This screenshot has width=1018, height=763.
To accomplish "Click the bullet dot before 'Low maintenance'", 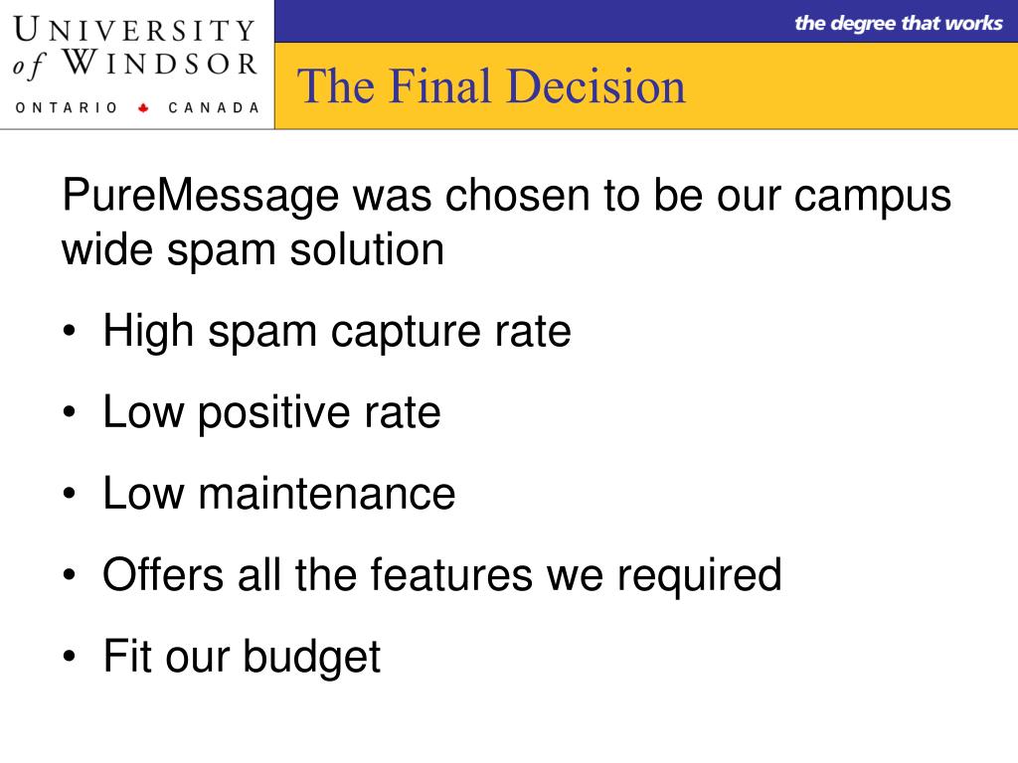I will pyautogui.click(x=70, y=493).
